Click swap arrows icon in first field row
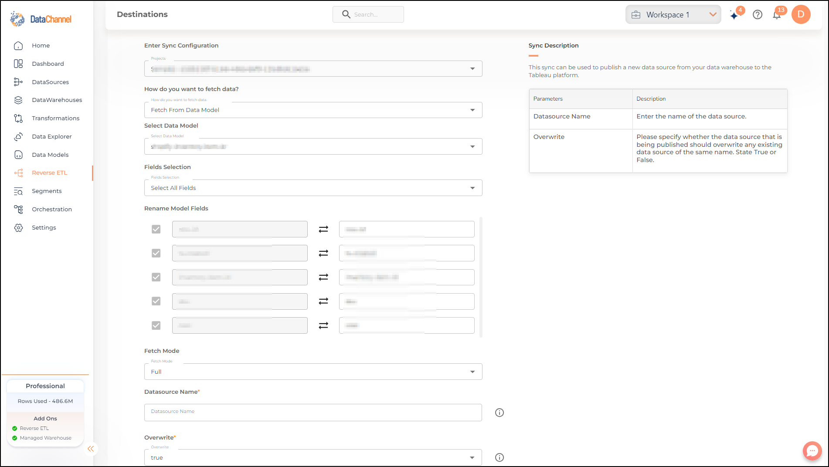 click(x=323, y=229)
